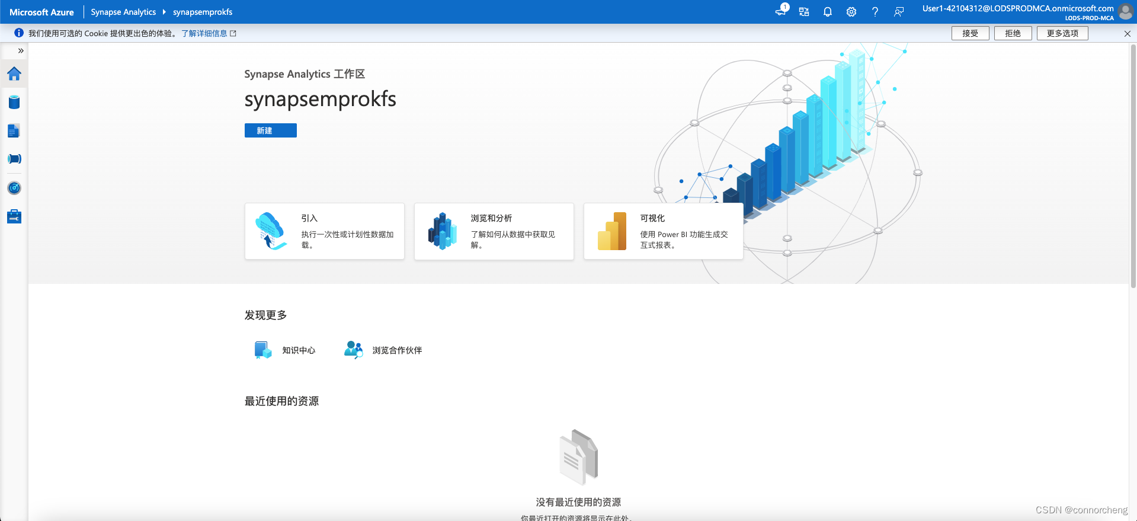Click the browse partners people icon
Viewport: 1137px width, 521px height.
pyautogui.click(x=353, y=350)
